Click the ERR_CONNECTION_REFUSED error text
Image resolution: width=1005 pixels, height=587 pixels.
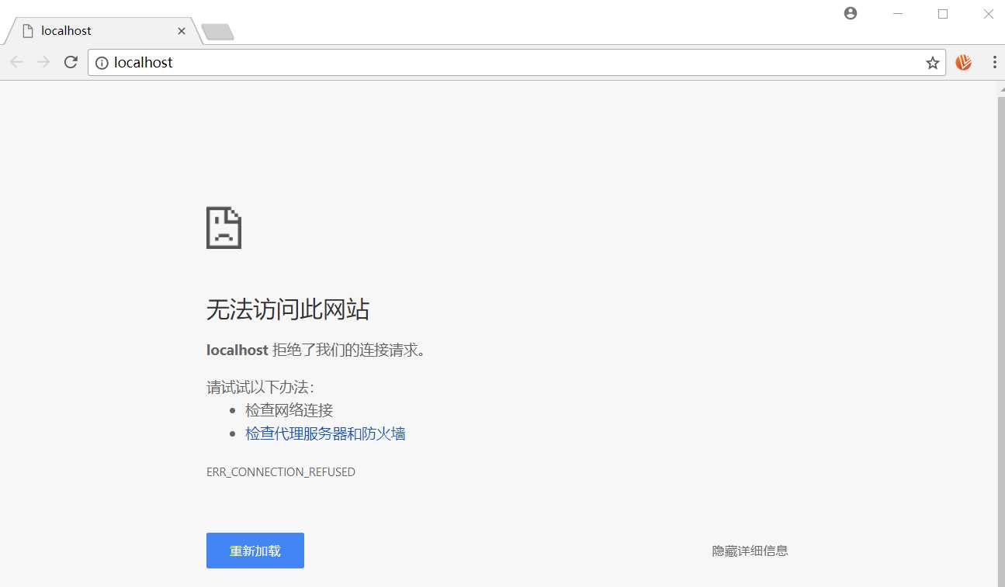[281, 471]
